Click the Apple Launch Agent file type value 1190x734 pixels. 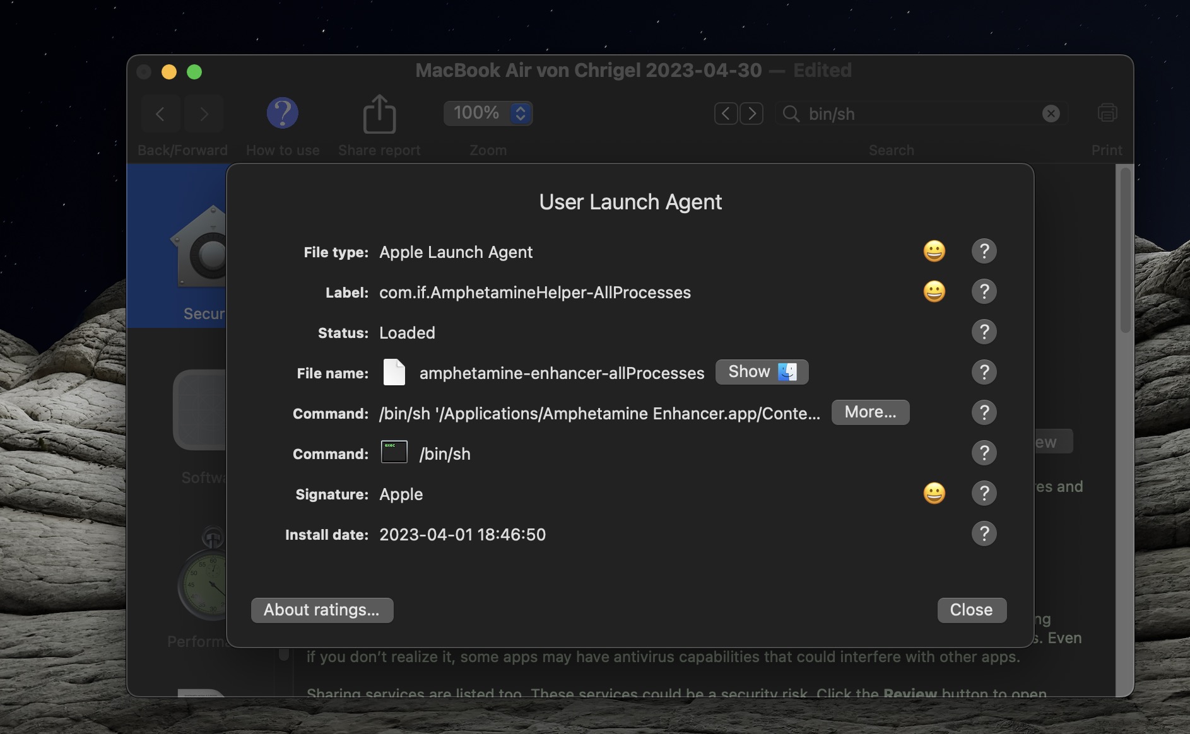(456, 252)
